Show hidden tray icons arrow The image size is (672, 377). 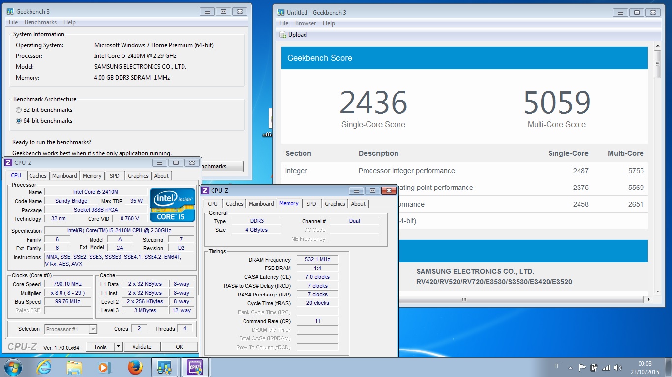[571, 367]
